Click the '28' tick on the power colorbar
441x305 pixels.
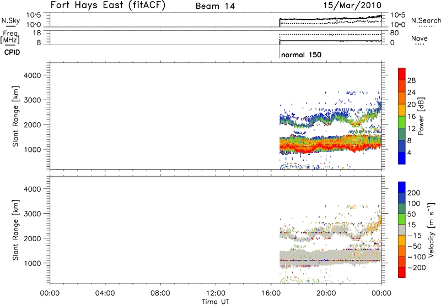(411, 80)
